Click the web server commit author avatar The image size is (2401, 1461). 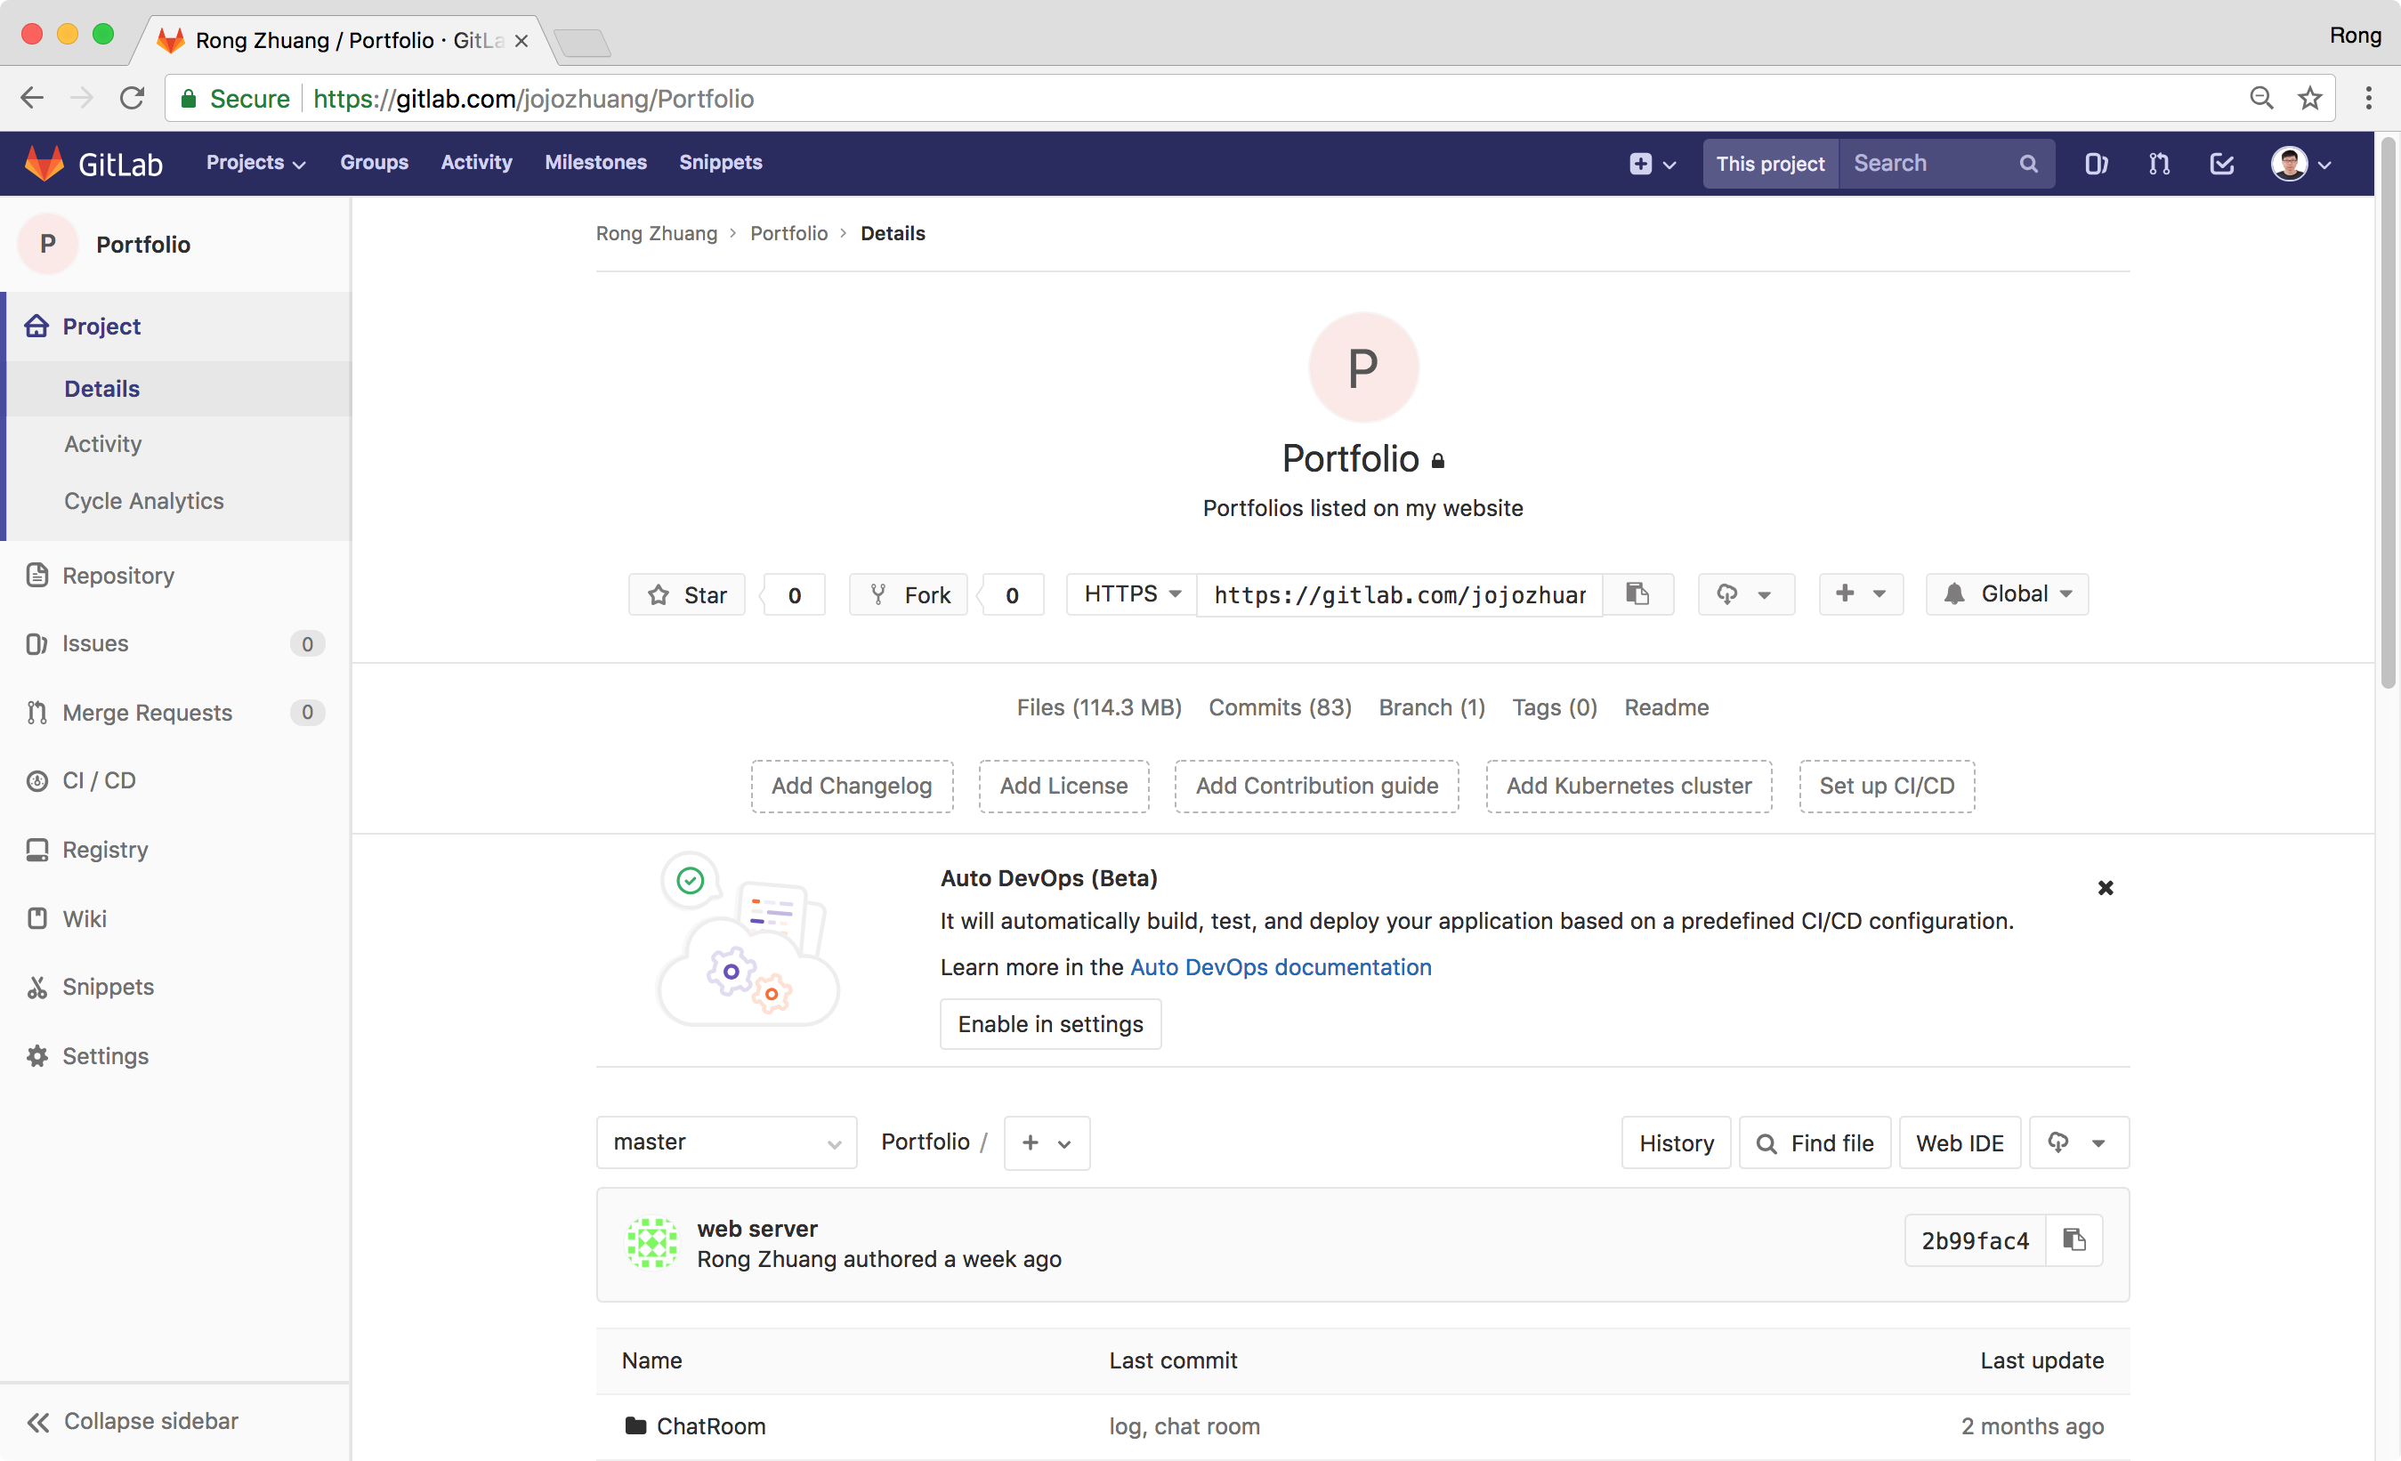[x=652, y=1243]
